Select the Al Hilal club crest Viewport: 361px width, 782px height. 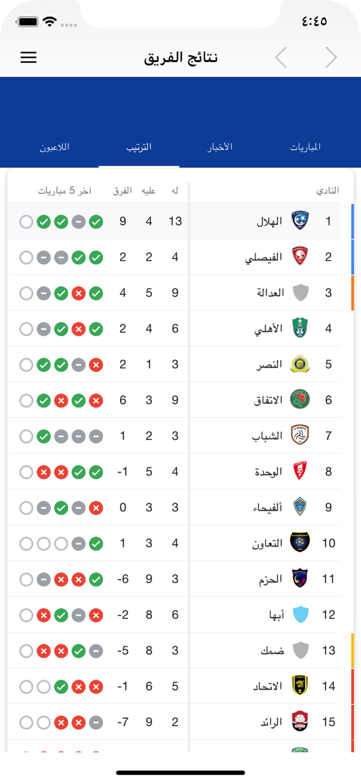(300, 221)
